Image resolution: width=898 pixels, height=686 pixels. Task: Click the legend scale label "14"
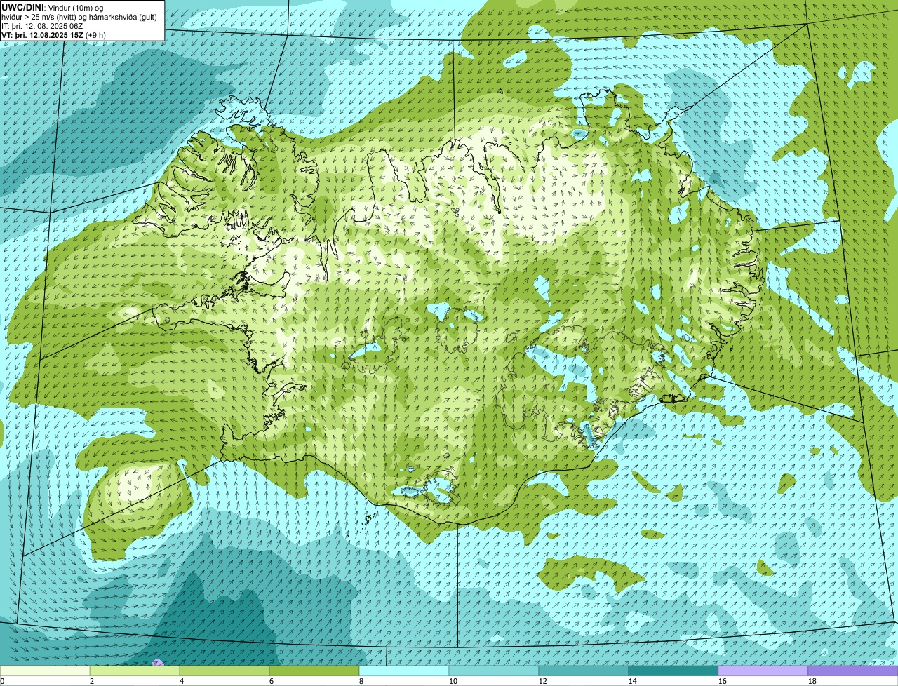[x=633, y=681]
